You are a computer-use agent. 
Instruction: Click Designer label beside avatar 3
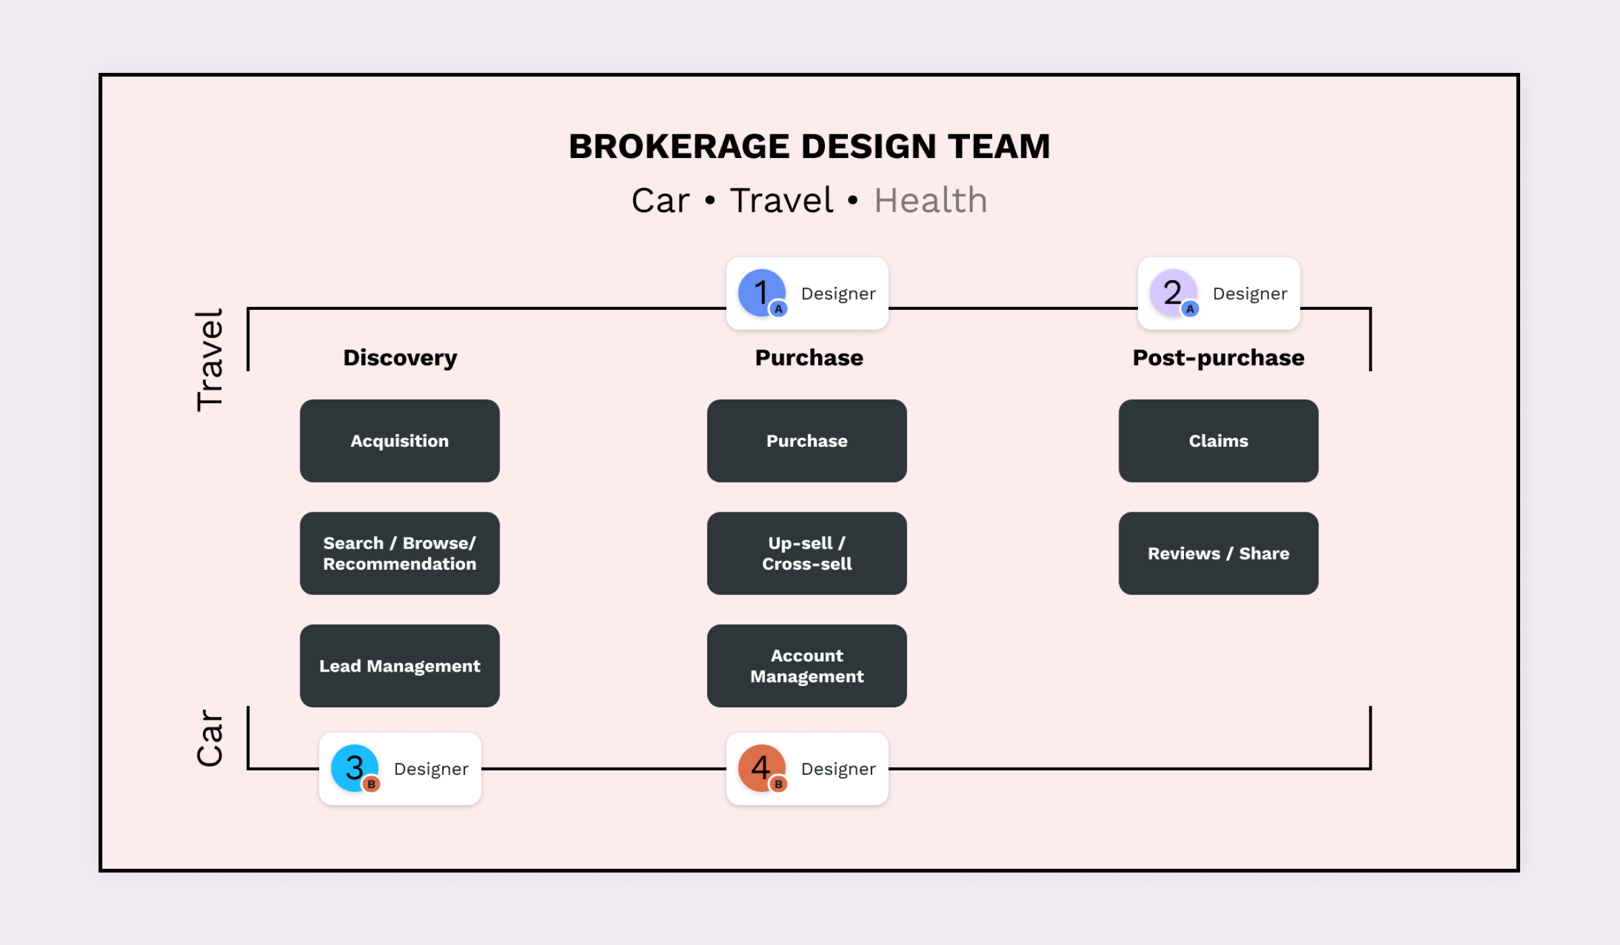coord(431,769)
